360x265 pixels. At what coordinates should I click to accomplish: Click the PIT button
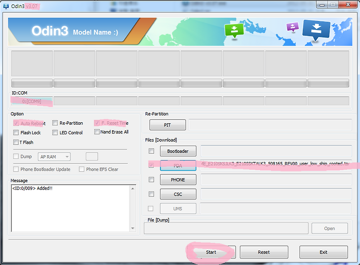tap(167, 125)
